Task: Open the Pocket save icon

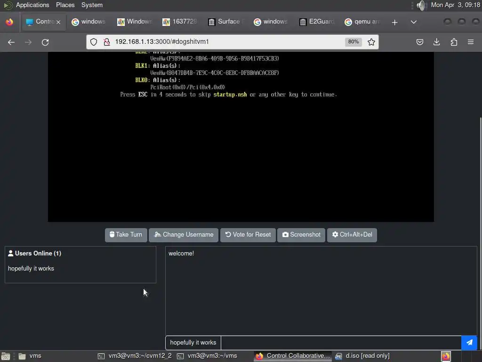Action: click(419, 42)
